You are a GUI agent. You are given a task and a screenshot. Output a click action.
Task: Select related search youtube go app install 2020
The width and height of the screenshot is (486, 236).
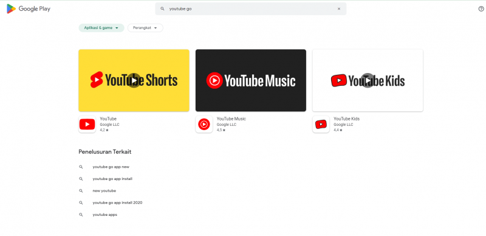click(117, 203)
